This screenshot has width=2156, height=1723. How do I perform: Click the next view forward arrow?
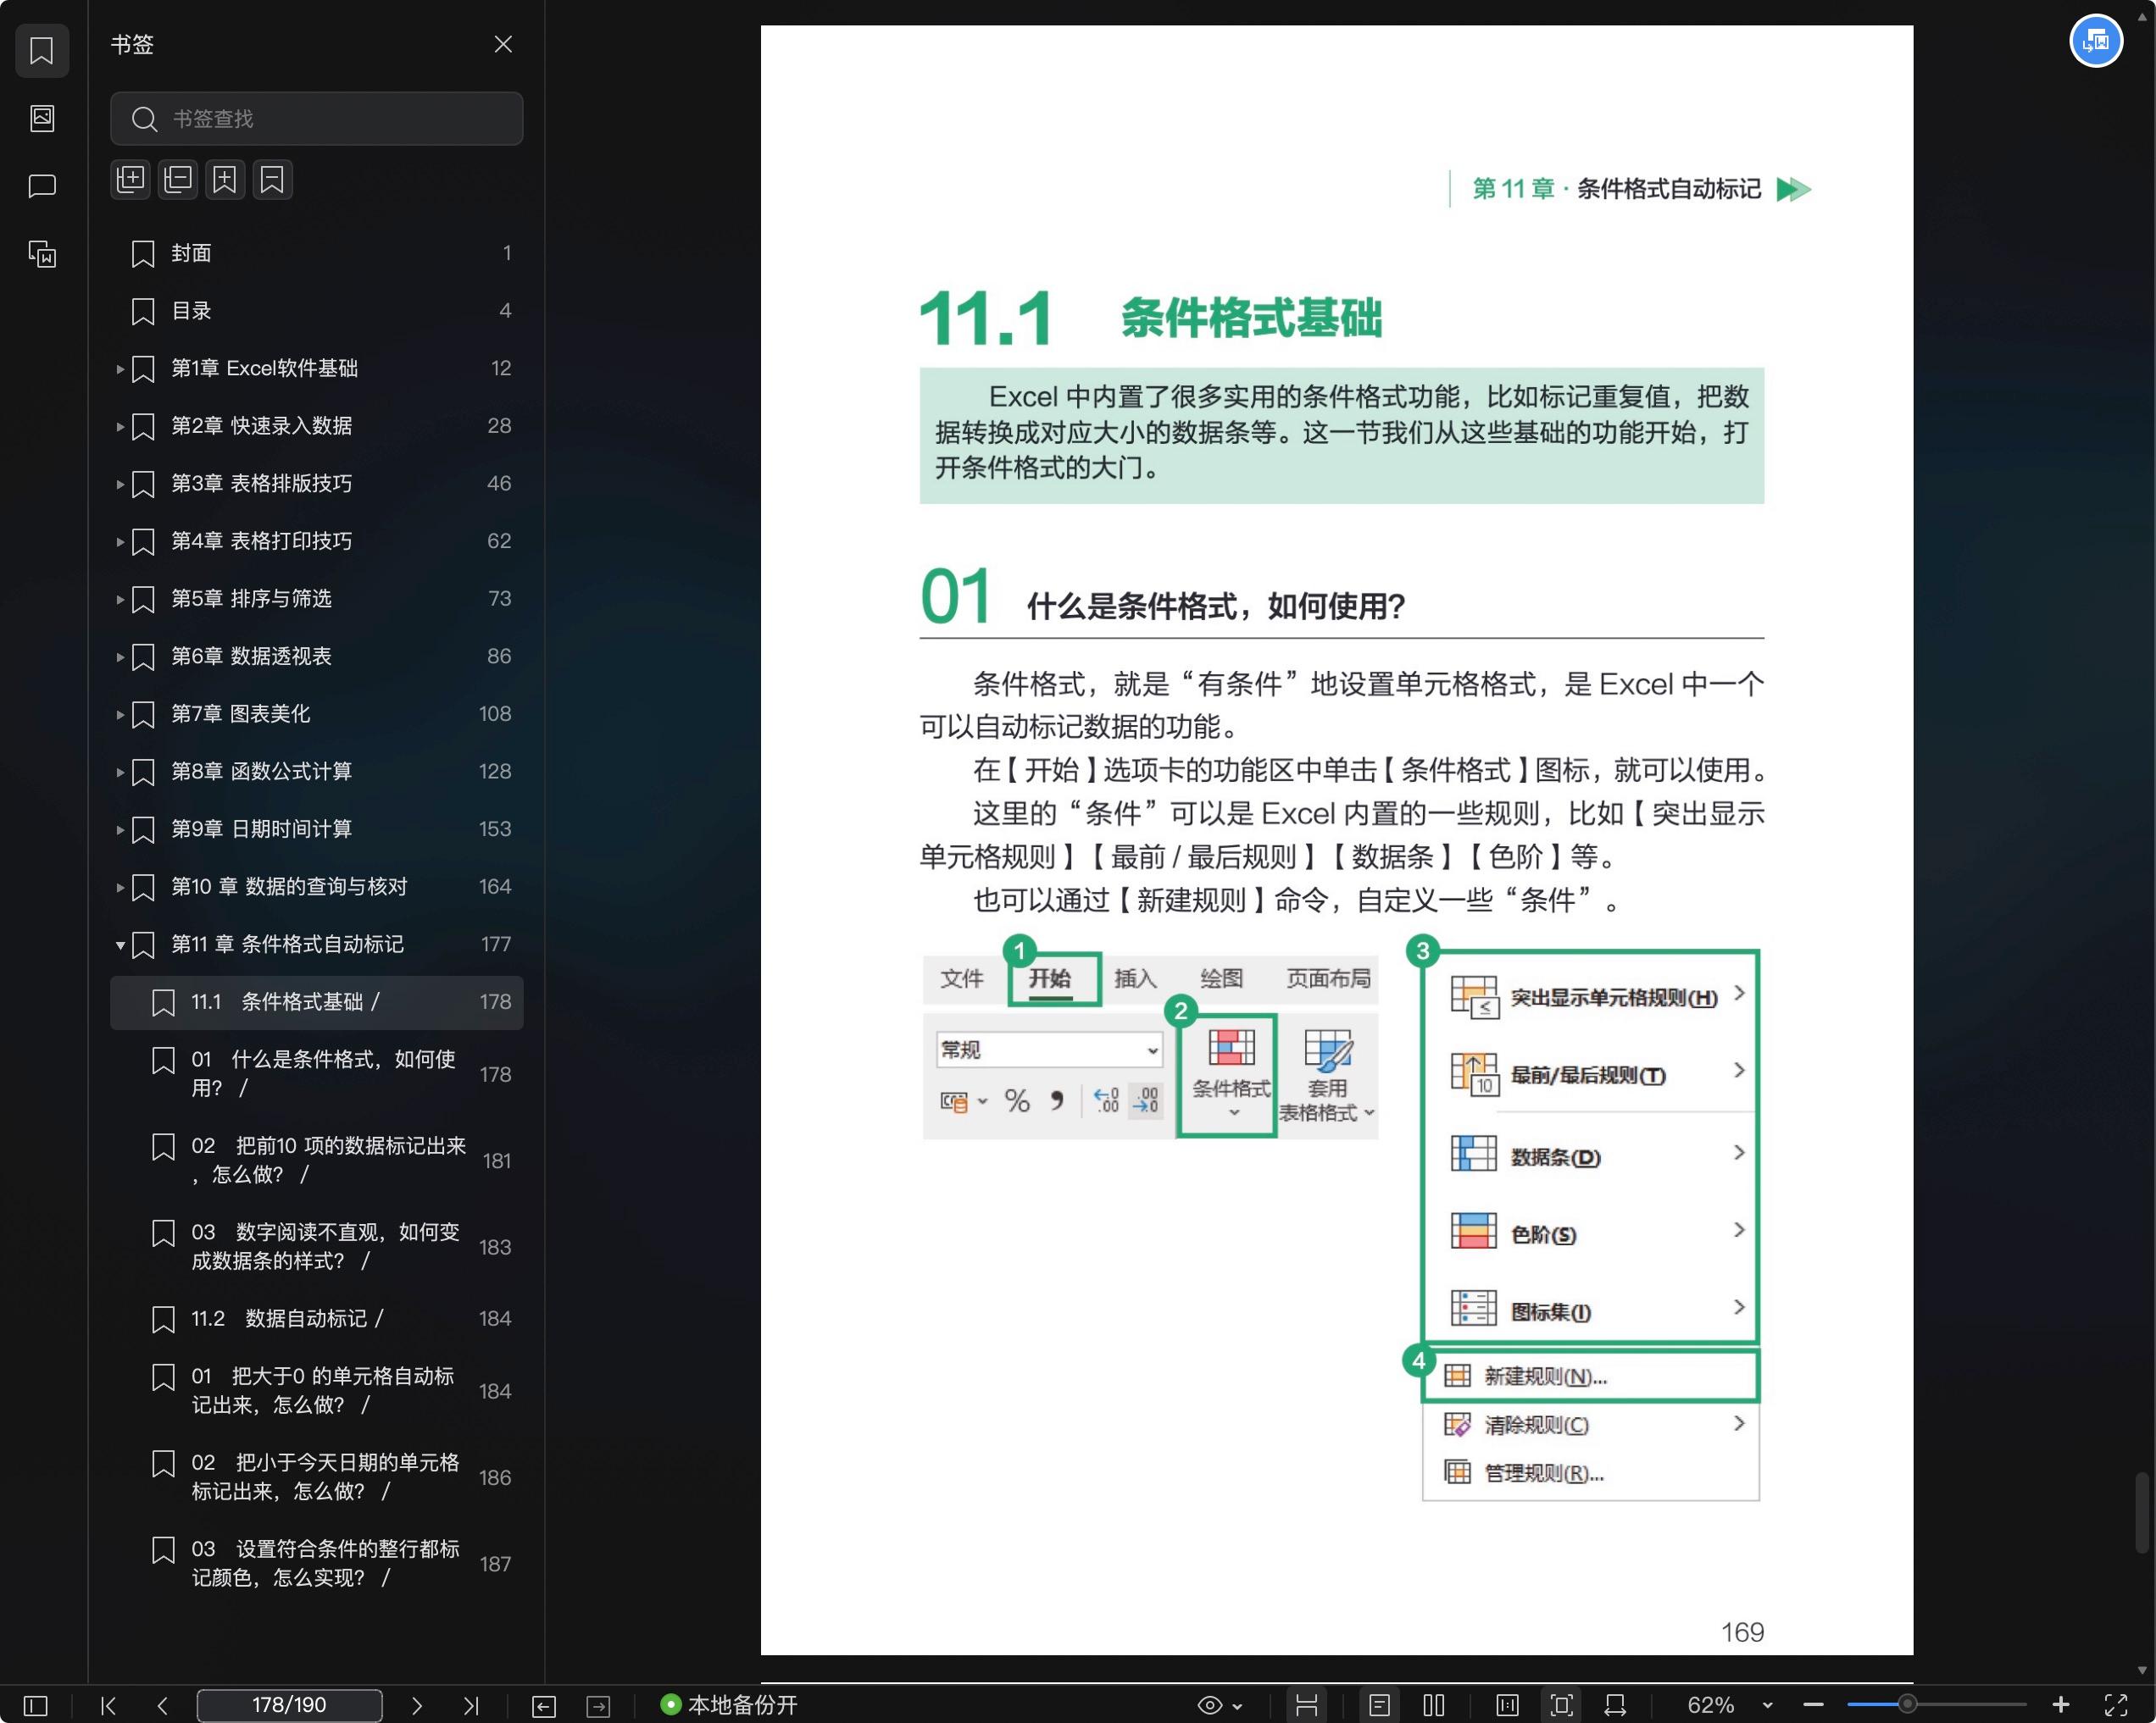click(598, 1706)
